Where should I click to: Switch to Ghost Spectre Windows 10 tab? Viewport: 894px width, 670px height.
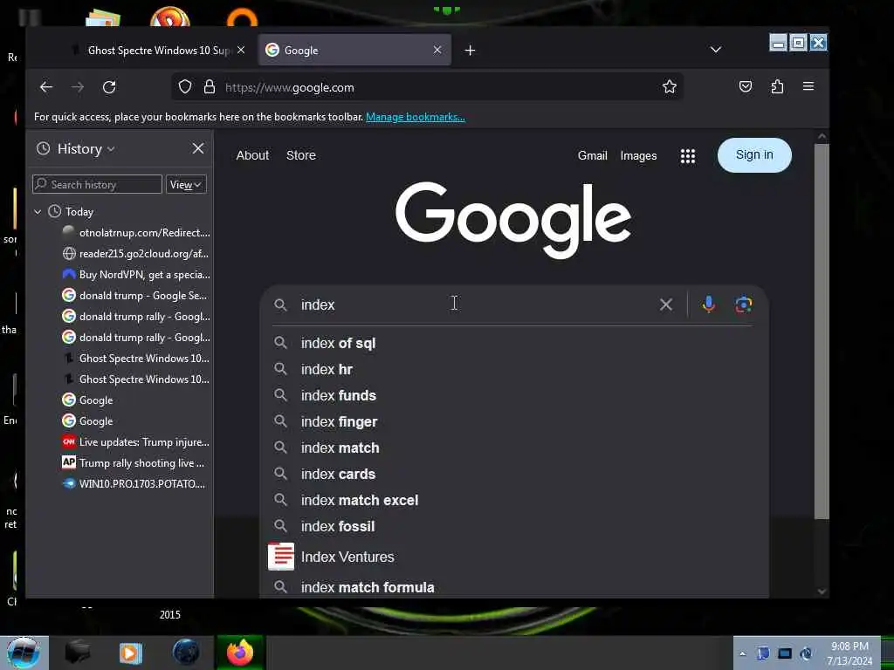tap(159, 50)
